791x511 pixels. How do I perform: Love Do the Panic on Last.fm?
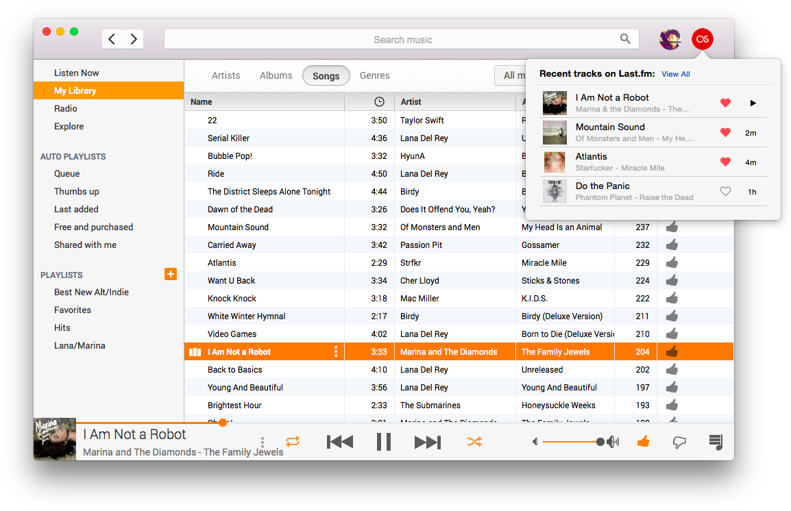[x=725, y=192]
